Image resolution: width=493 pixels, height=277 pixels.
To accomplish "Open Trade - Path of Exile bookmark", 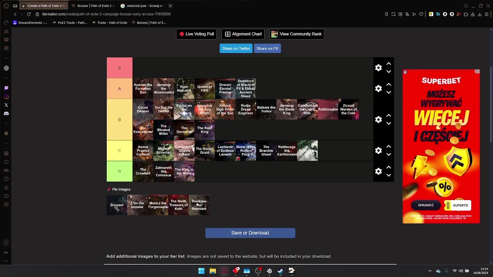I will 109,23.
